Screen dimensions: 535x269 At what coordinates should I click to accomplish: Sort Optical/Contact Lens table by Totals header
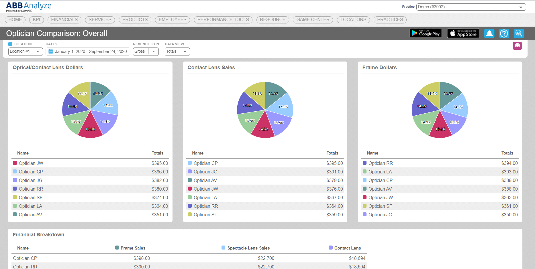click(157, 153)
